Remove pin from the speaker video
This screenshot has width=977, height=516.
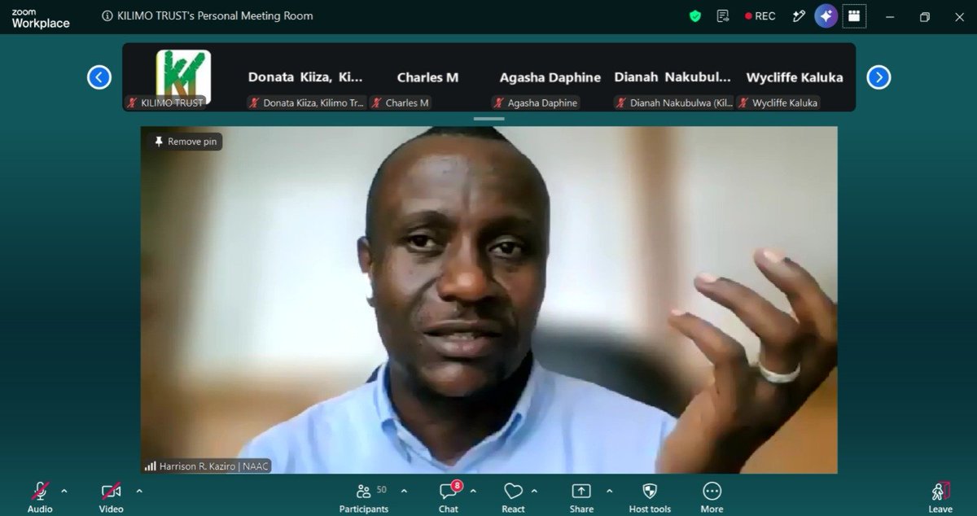(x=186, y=142)
